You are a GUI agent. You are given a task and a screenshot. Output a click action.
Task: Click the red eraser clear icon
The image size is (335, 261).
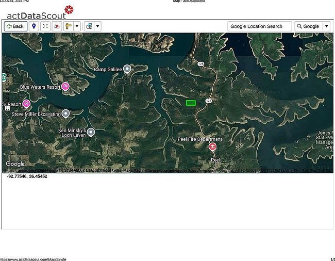pos(57,26)
